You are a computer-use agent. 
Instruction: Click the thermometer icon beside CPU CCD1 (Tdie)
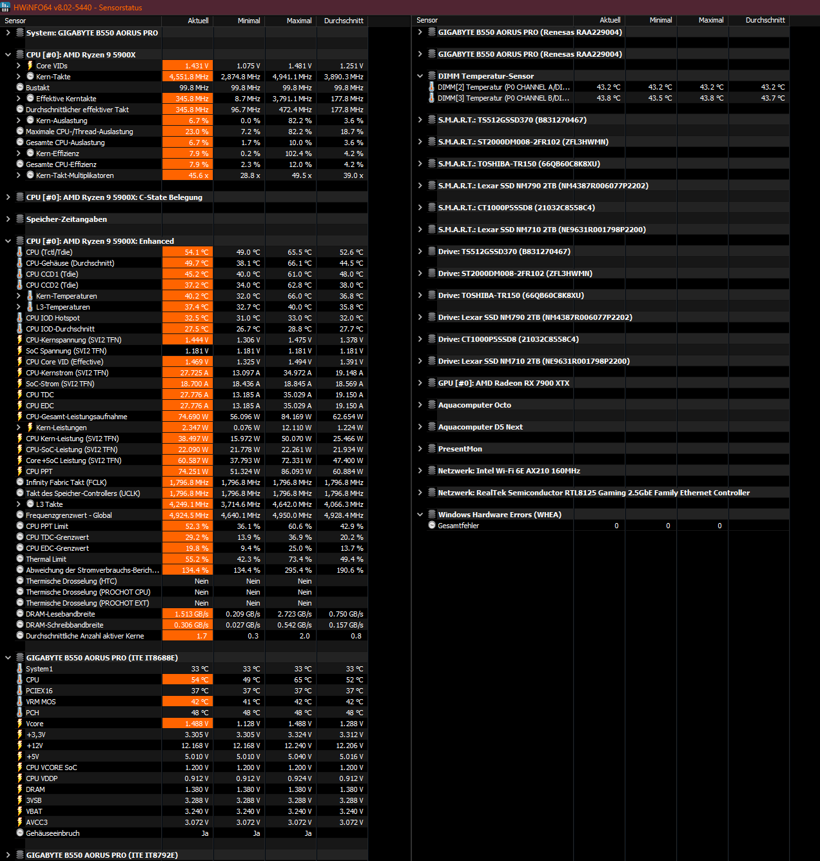coord(19,274)
